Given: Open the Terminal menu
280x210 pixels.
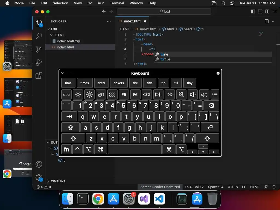Looking at the screenshot, I should [117, 3].
